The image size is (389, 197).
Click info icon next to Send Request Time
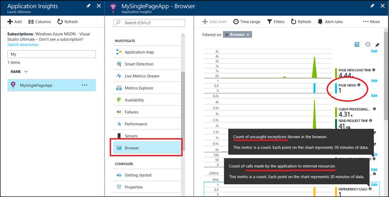tap(371, 121)
